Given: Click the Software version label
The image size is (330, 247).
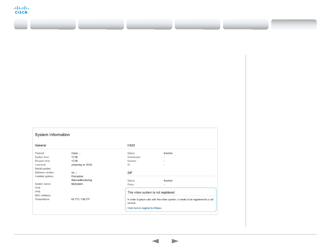Looking at the screenshot, I should tap(45, 173).
